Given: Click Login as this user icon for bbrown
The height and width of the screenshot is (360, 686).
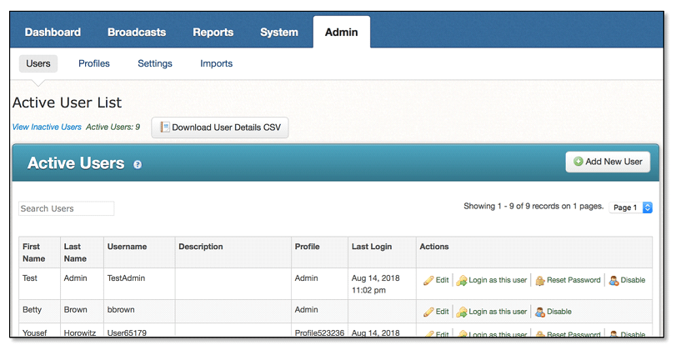Looking at the screenshot, I should tap(462, 312).
